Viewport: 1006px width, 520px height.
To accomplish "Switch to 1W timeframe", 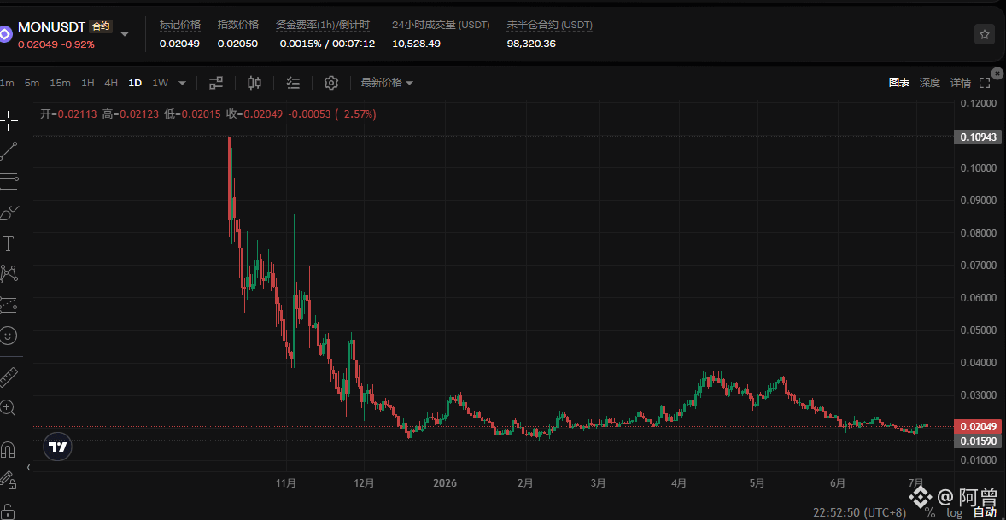I will pyautogui.click(x=160, y=83).
